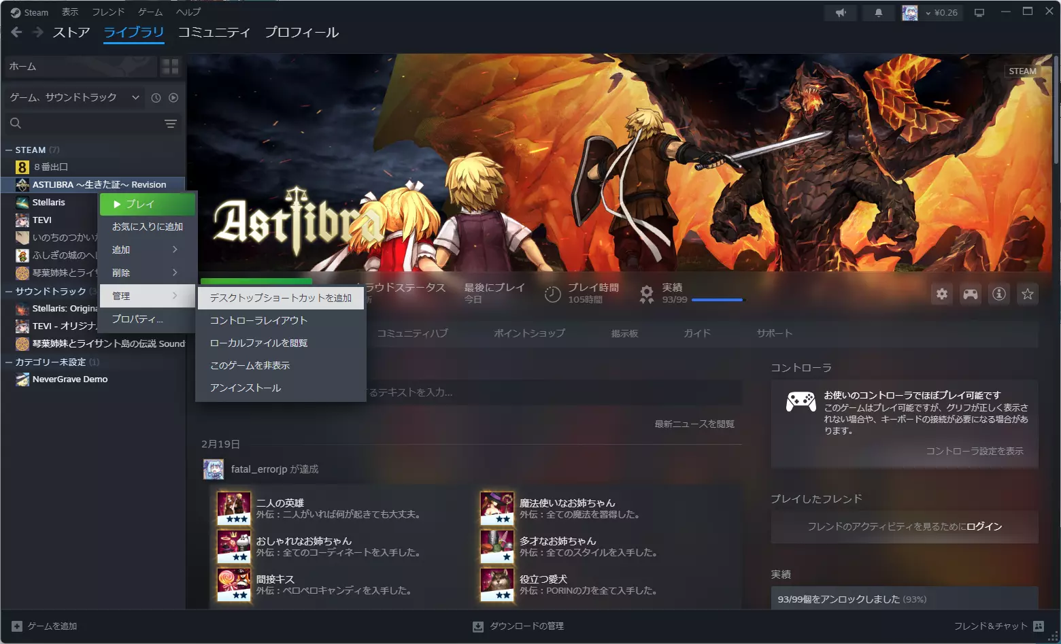1061x644 pixels.
Task: Open controller layout gamepad icon
Action: pyautogui.click(x=971, y=294)
